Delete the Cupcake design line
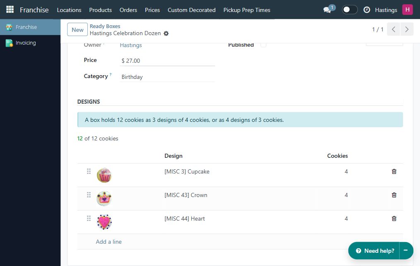The image size is (420, 266). click(394, 171)
